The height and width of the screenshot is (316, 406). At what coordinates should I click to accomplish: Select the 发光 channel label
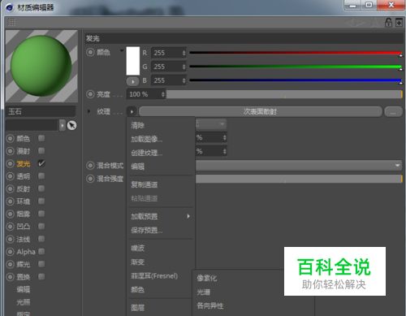[x=24, y=164]
